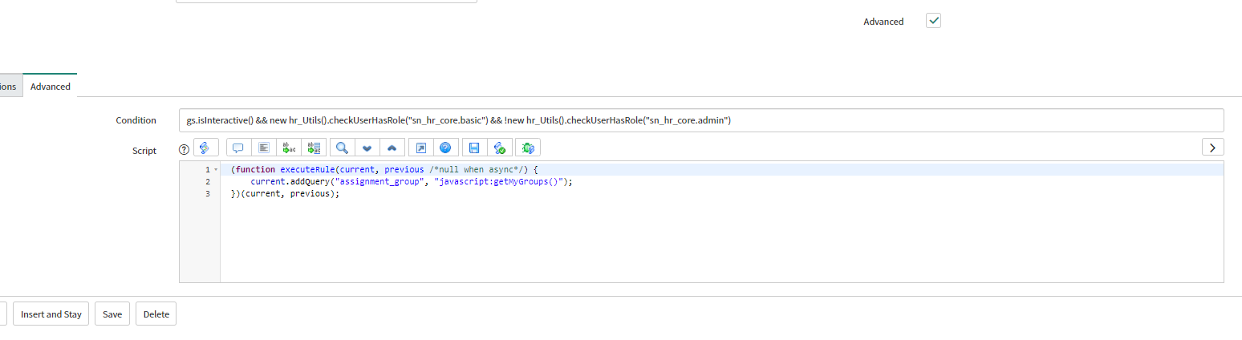Screen dimensions: 1242x340
Task: Toggle full screen script editor icon
Action: click(420, 148)
